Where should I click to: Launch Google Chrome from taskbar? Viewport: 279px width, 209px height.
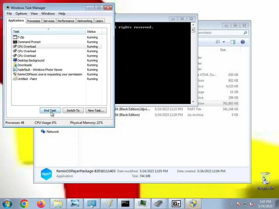tap(24, 204)
